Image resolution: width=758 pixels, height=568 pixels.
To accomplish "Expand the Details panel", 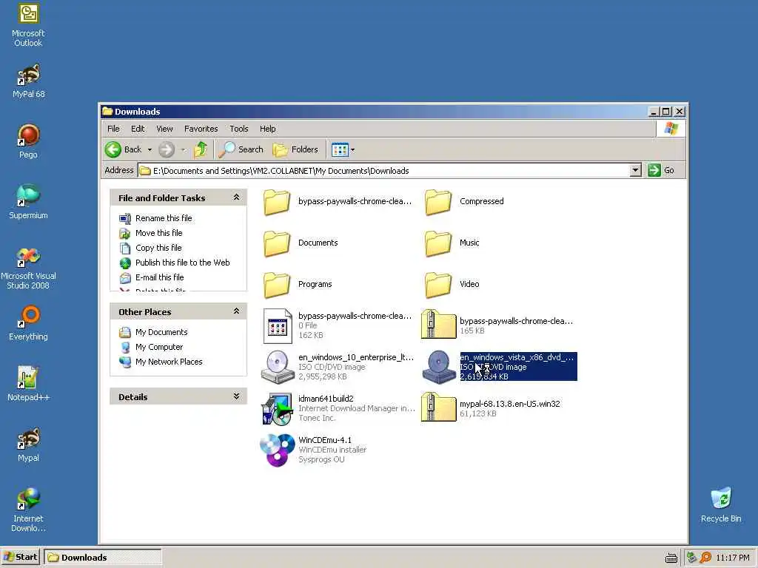I will point(236,396).
